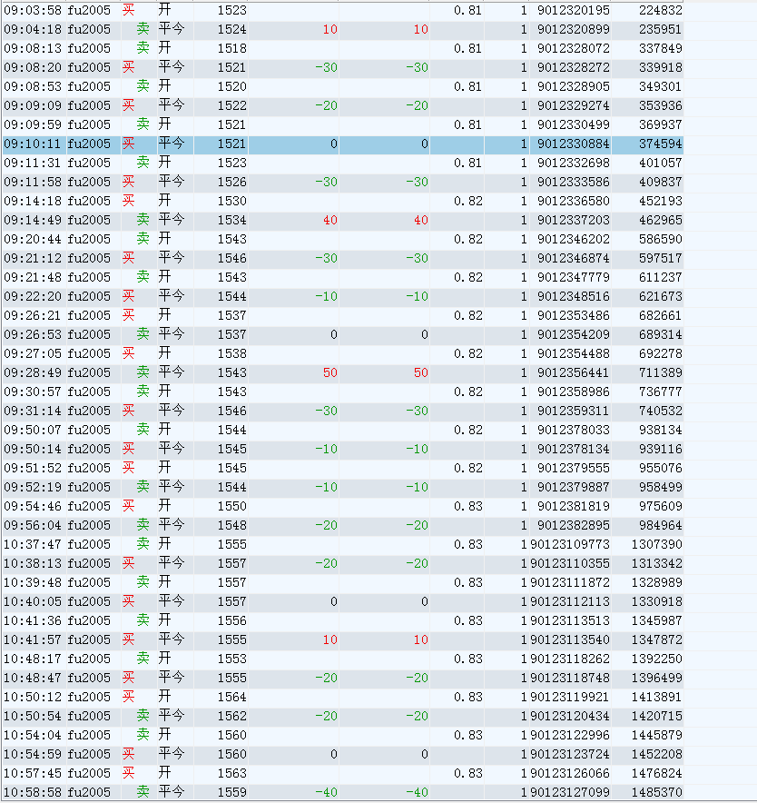Click the price 1538 in the 09:27:05 row
Viewport: 757px width, 803px height.
pyautogui.click(x=231, y=354)
